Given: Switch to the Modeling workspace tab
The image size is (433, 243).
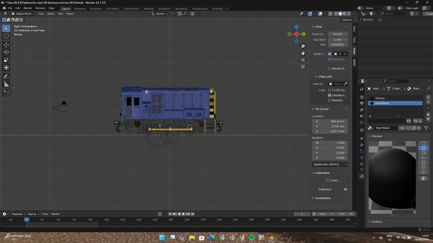Looking at the screenshot, I should tap(80, 9).
